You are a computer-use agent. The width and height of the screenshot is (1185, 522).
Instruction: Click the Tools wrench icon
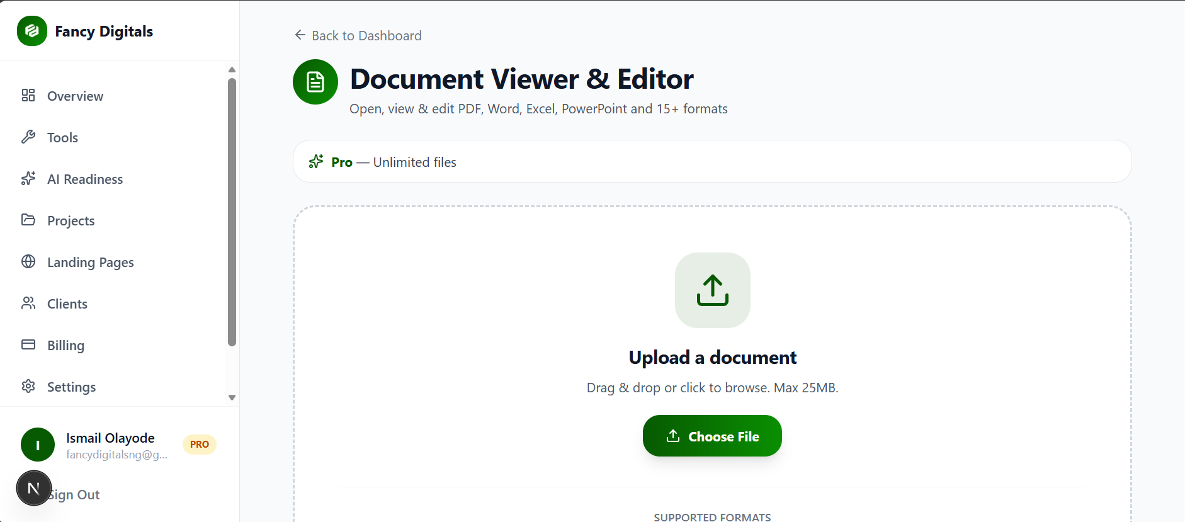click(x=28, y=137)
